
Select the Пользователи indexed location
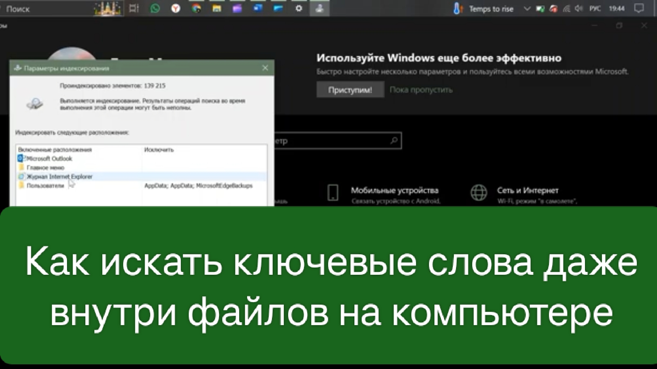[45, 186]
